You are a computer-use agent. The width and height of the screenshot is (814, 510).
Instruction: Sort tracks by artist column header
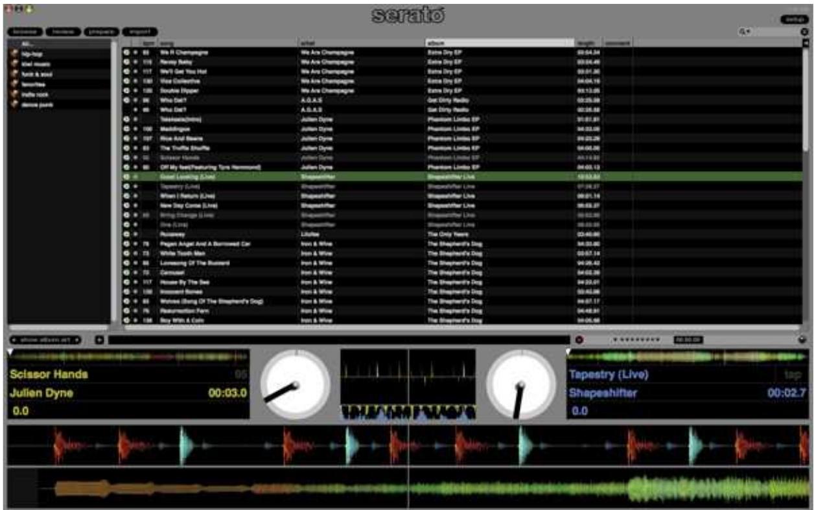tap(361, 43)
